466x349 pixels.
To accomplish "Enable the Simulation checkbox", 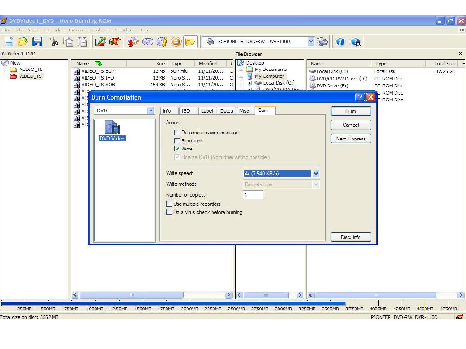I will click(x=177, y=141).
